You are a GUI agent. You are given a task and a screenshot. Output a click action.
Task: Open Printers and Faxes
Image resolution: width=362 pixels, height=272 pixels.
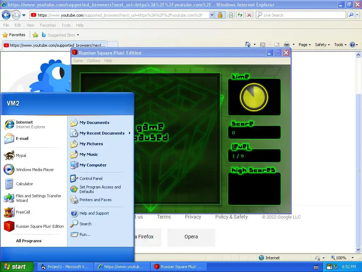click(x=100, y=200)
